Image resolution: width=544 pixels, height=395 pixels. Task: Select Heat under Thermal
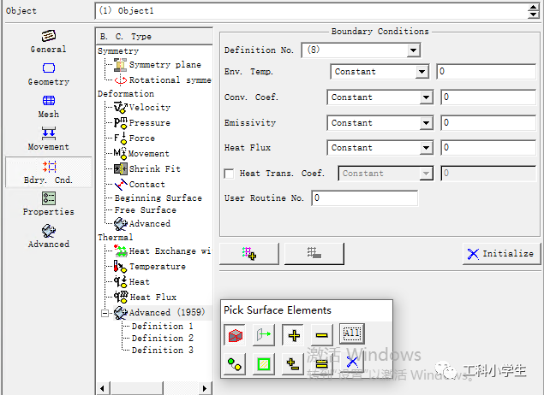click(132, 282)
